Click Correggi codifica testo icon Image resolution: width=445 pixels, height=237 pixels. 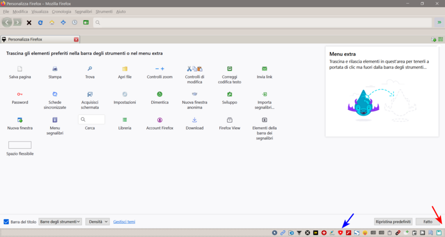[x=230, y=68]
